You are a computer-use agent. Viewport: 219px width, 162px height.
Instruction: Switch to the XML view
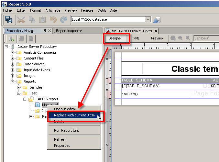pyautogui.click(x=136, y=38)
